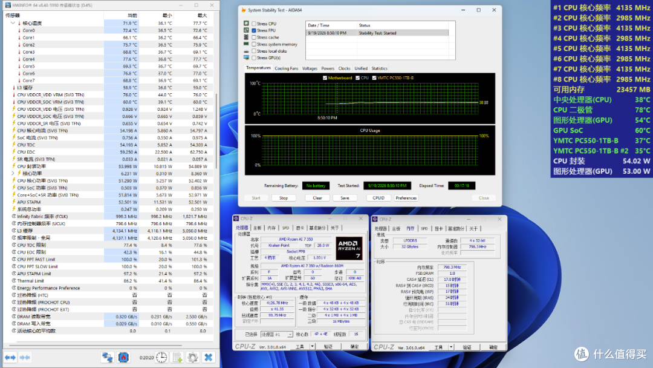Open AIDA64 Preferences
Image resolution: width=653 pixels, height=368 pixels.
pyautogui.click(x=406, y=198)
